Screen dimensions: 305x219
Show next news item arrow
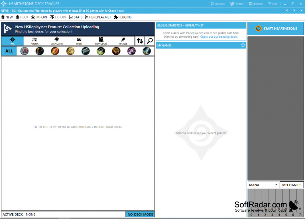point(294,11)
